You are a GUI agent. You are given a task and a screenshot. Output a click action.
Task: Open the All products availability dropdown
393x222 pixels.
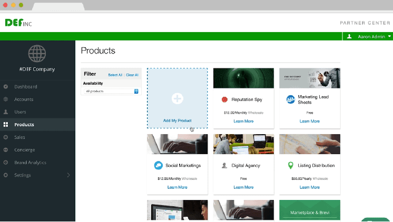(111, 91)
